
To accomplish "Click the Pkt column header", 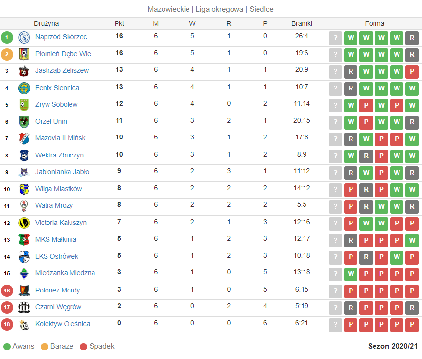I will (x=119, y=23).
